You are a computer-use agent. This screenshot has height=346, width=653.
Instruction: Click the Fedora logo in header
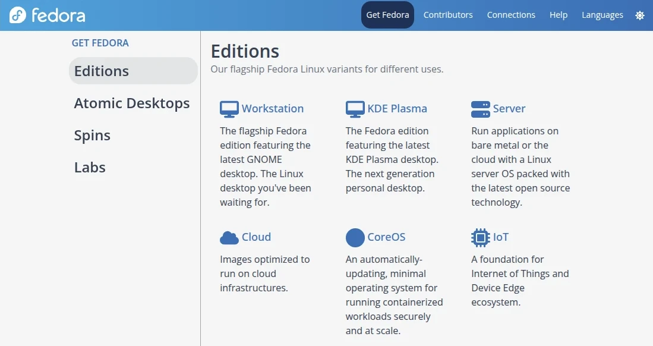(x=48, y=15)
